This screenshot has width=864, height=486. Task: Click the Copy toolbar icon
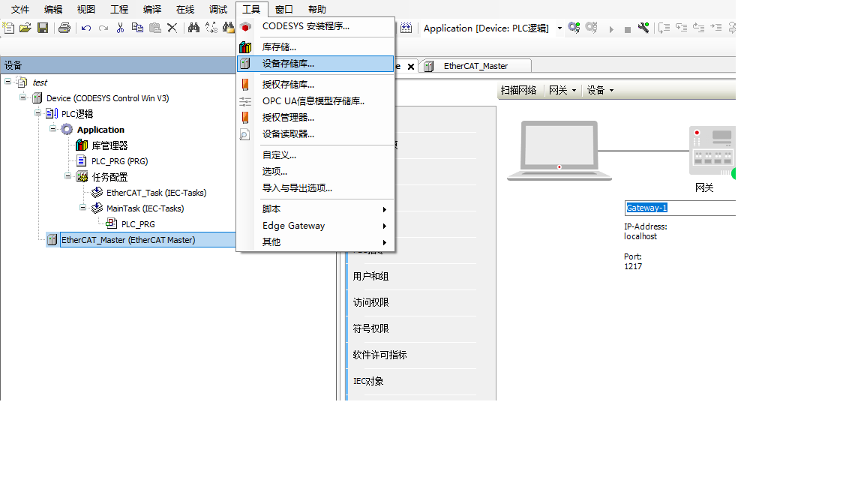click(x=138, y=28)
